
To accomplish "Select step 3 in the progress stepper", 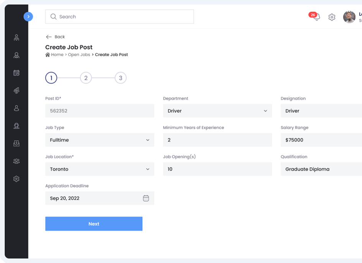I will 120,77.
